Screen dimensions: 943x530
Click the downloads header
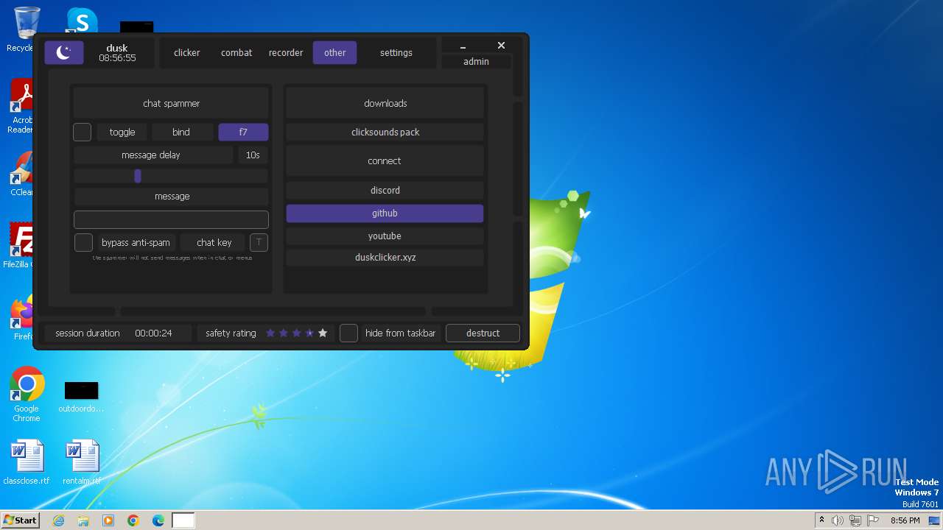pos(385,103)
